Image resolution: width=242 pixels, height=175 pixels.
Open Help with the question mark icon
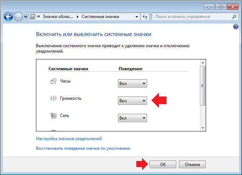pos(236,27)
